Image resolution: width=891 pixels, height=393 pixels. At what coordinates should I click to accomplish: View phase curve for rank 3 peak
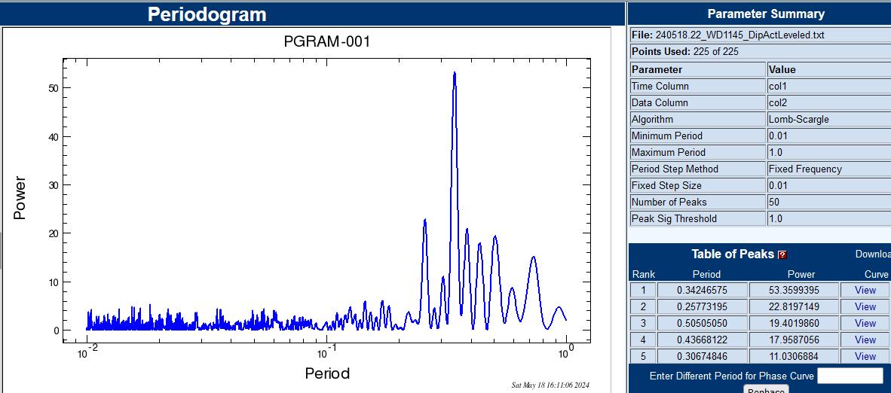pos(865,323)
